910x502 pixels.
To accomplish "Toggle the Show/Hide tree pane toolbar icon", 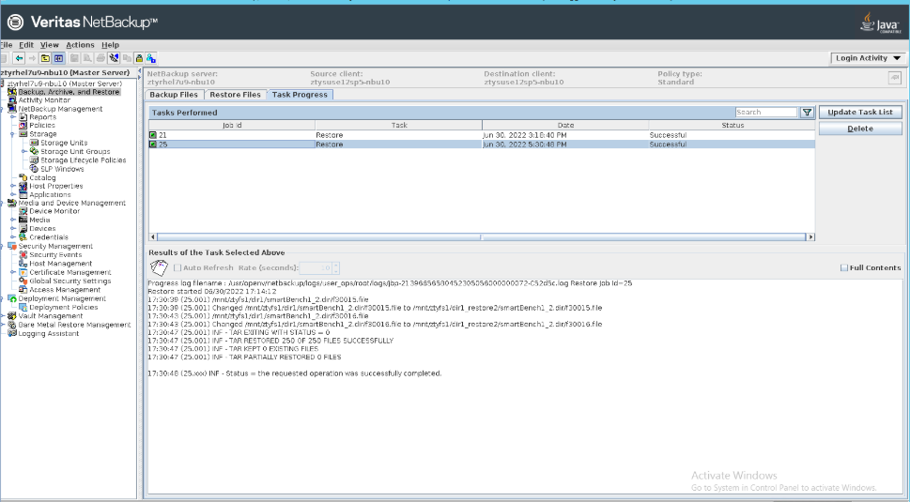I will pyautogui.click(x=58, y=58).
